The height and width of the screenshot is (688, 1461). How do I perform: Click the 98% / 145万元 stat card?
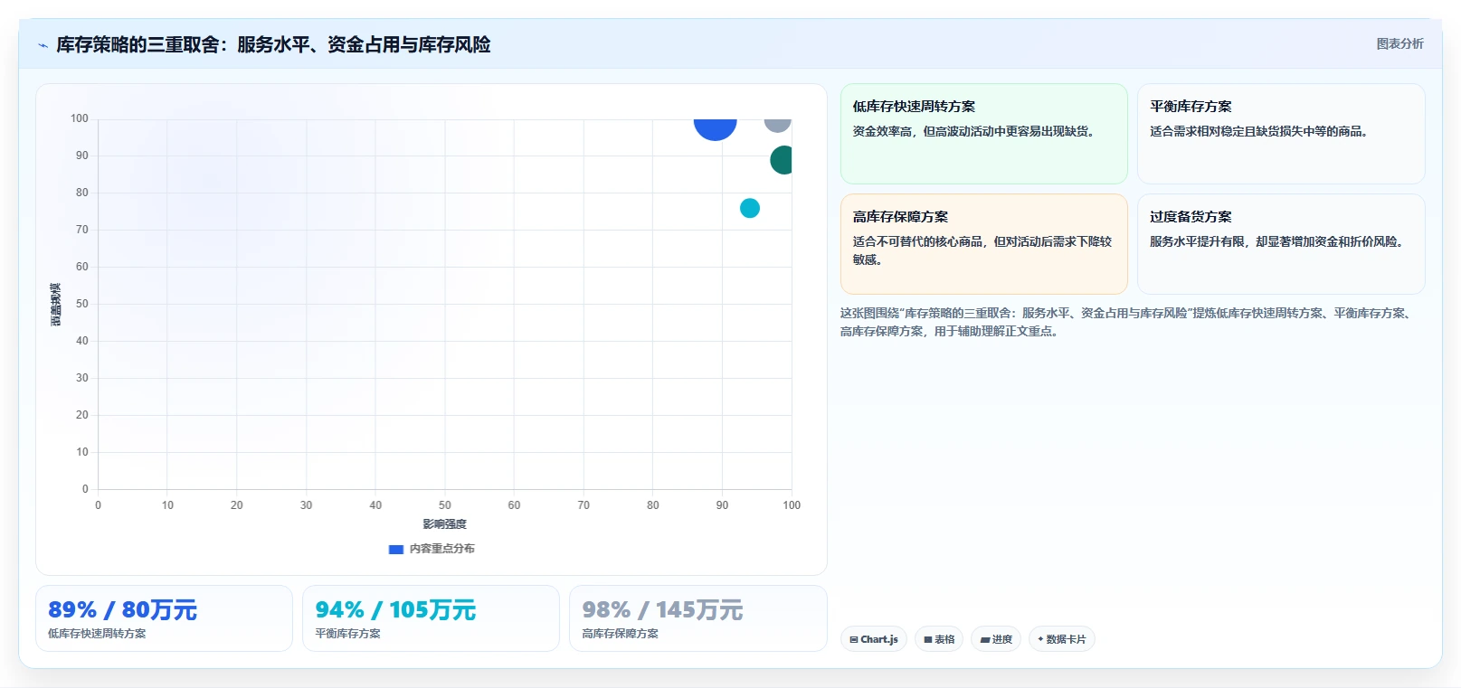[698, 618]
